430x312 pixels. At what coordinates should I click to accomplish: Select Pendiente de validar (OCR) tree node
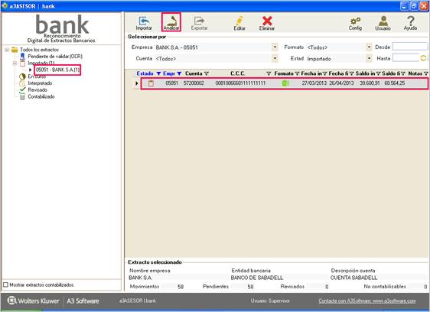click(x=55, y=56)
